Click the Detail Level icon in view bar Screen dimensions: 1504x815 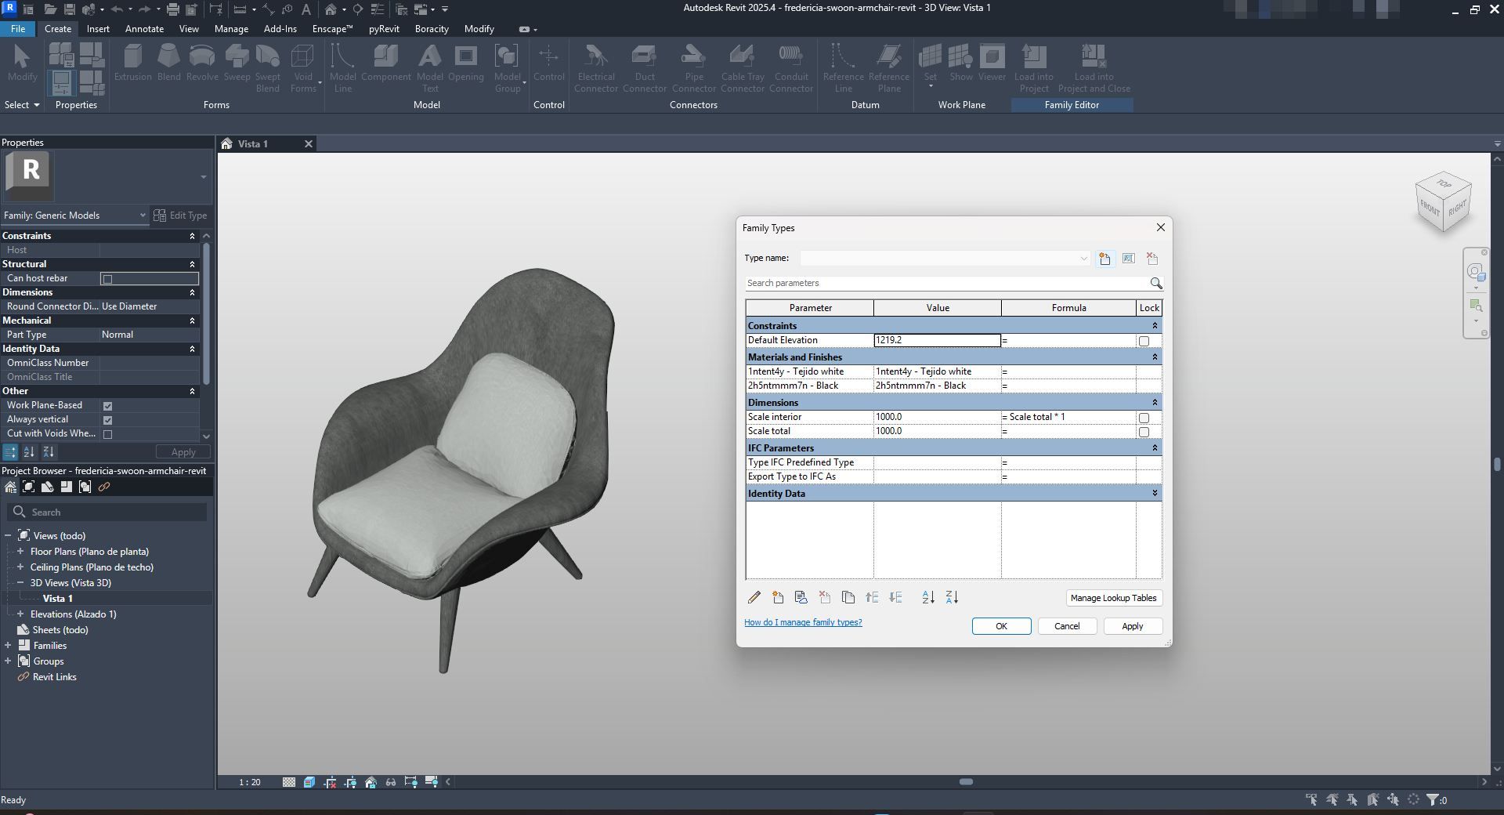[x=289, y=782]
